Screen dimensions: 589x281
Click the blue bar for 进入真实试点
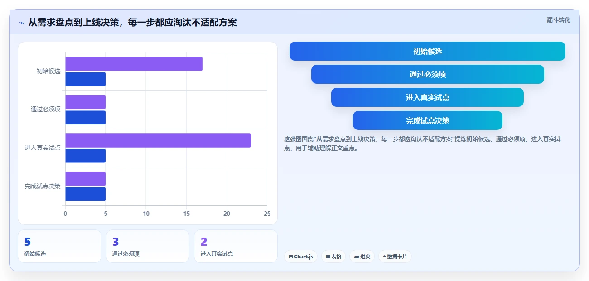click(86, 156)
